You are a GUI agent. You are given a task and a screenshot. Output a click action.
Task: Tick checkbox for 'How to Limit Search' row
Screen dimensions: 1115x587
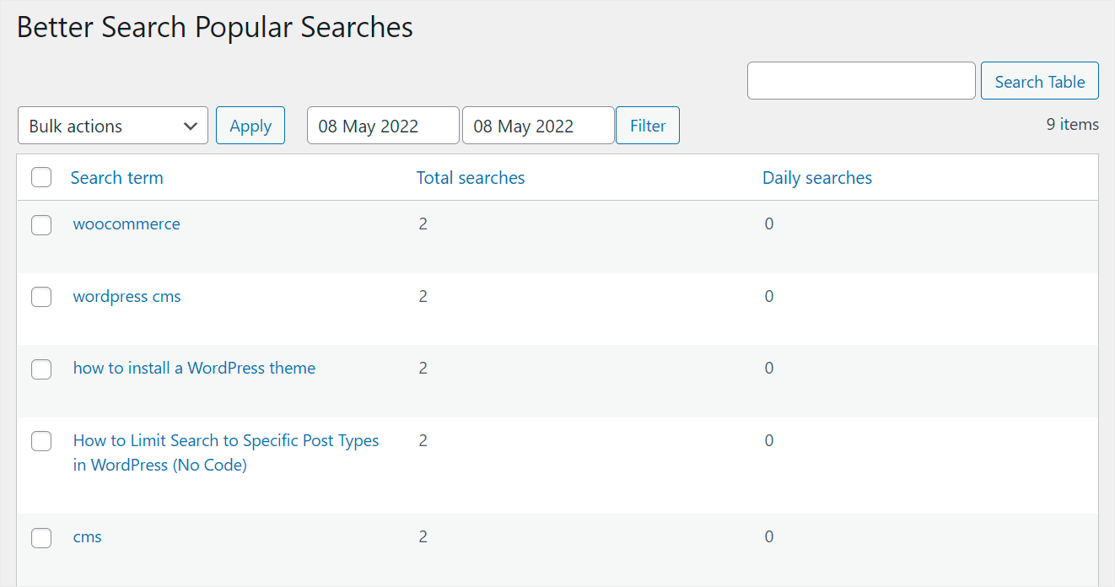click(41, 441)
